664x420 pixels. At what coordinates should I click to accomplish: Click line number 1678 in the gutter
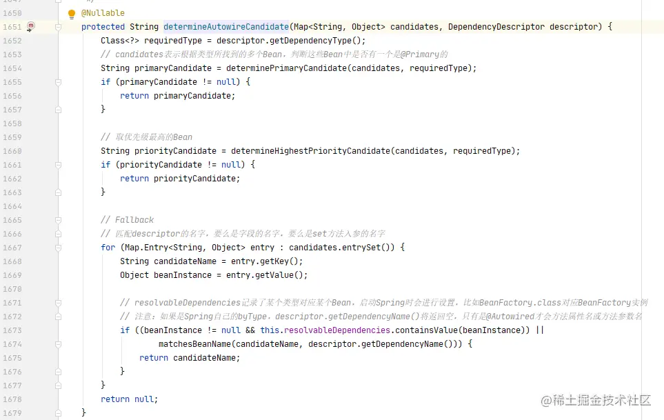coord(12,399)
